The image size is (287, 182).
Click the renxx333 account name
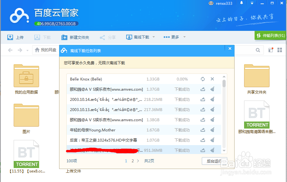click(224, 3)
